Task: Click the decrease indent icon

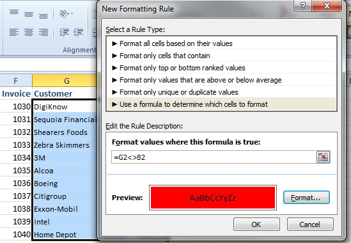Action: (x=64, y=32)
